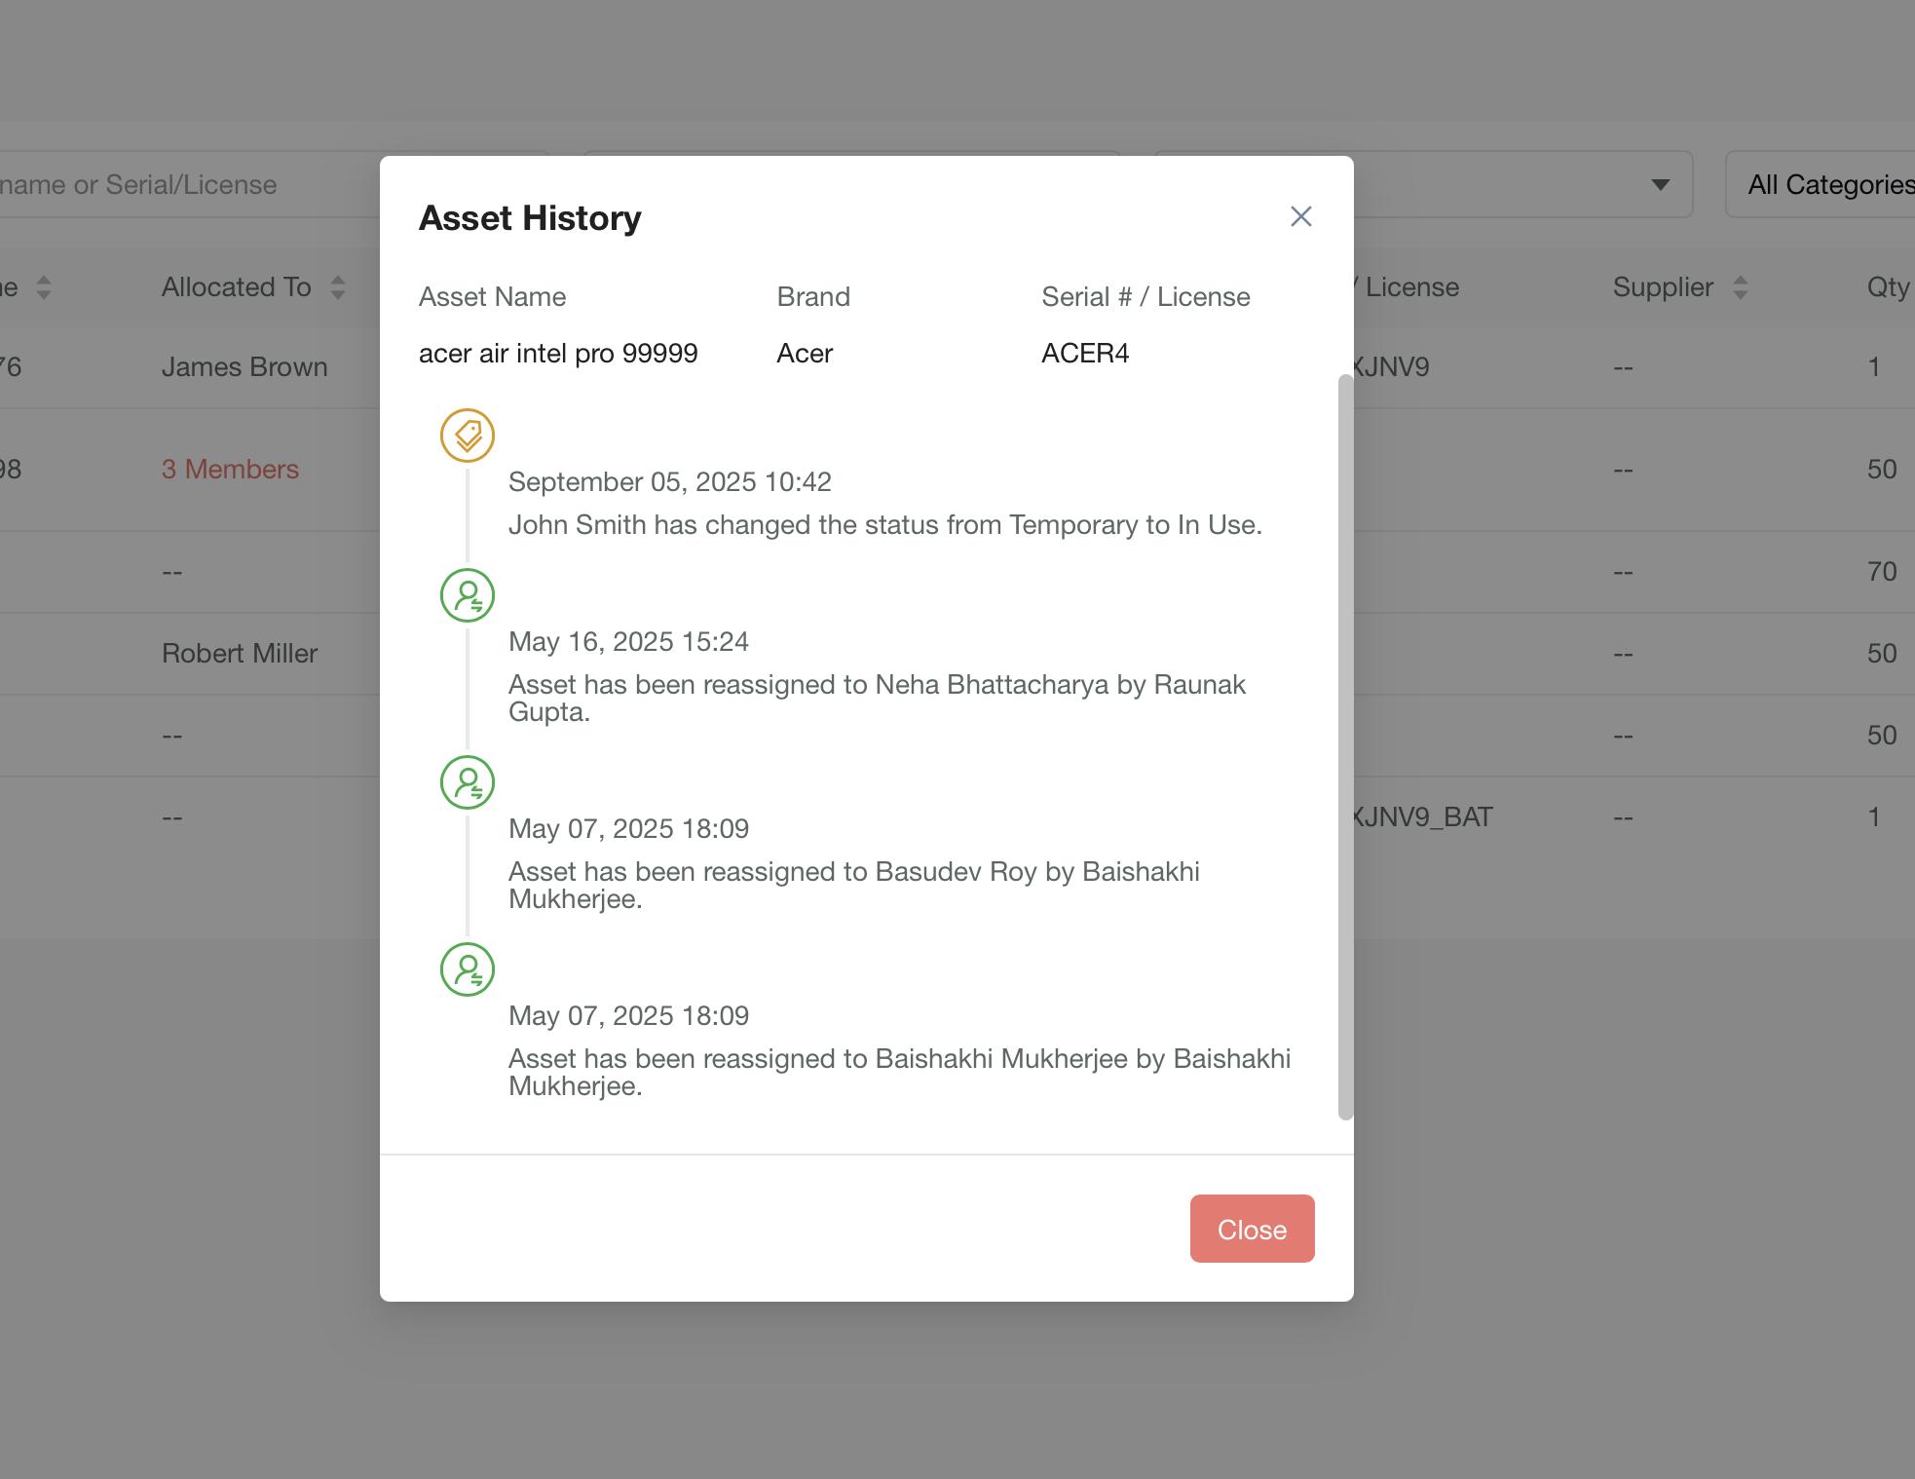Click the last Baishakhi Mukherjee reassignment icon
1915x1479 pixels.
pos(468,969)
